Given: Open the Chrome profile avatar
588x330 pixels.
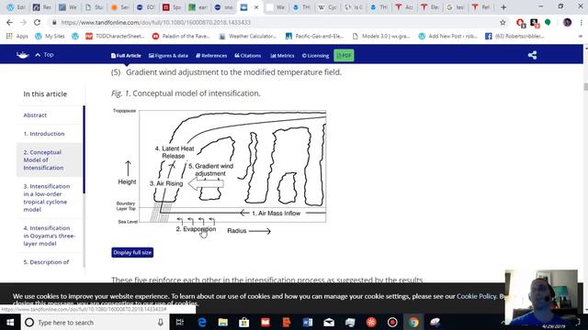Looking at the screenshot, I should point(567,22).
